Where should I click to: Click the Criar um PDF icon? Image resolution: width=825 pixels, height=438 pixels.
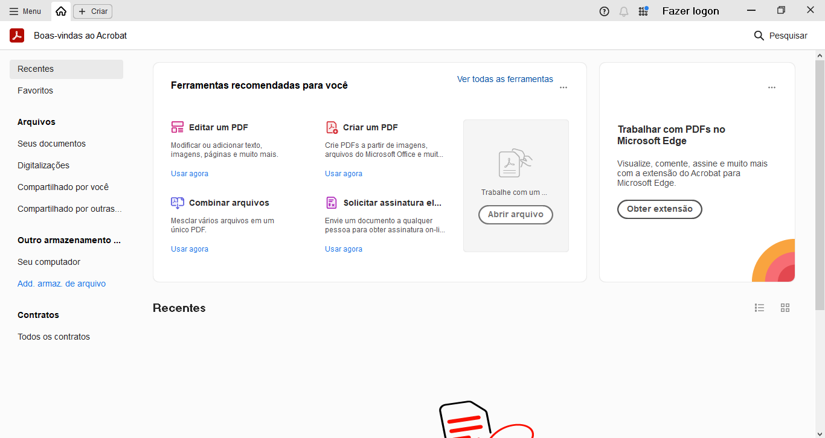click(x=332, y=127)
